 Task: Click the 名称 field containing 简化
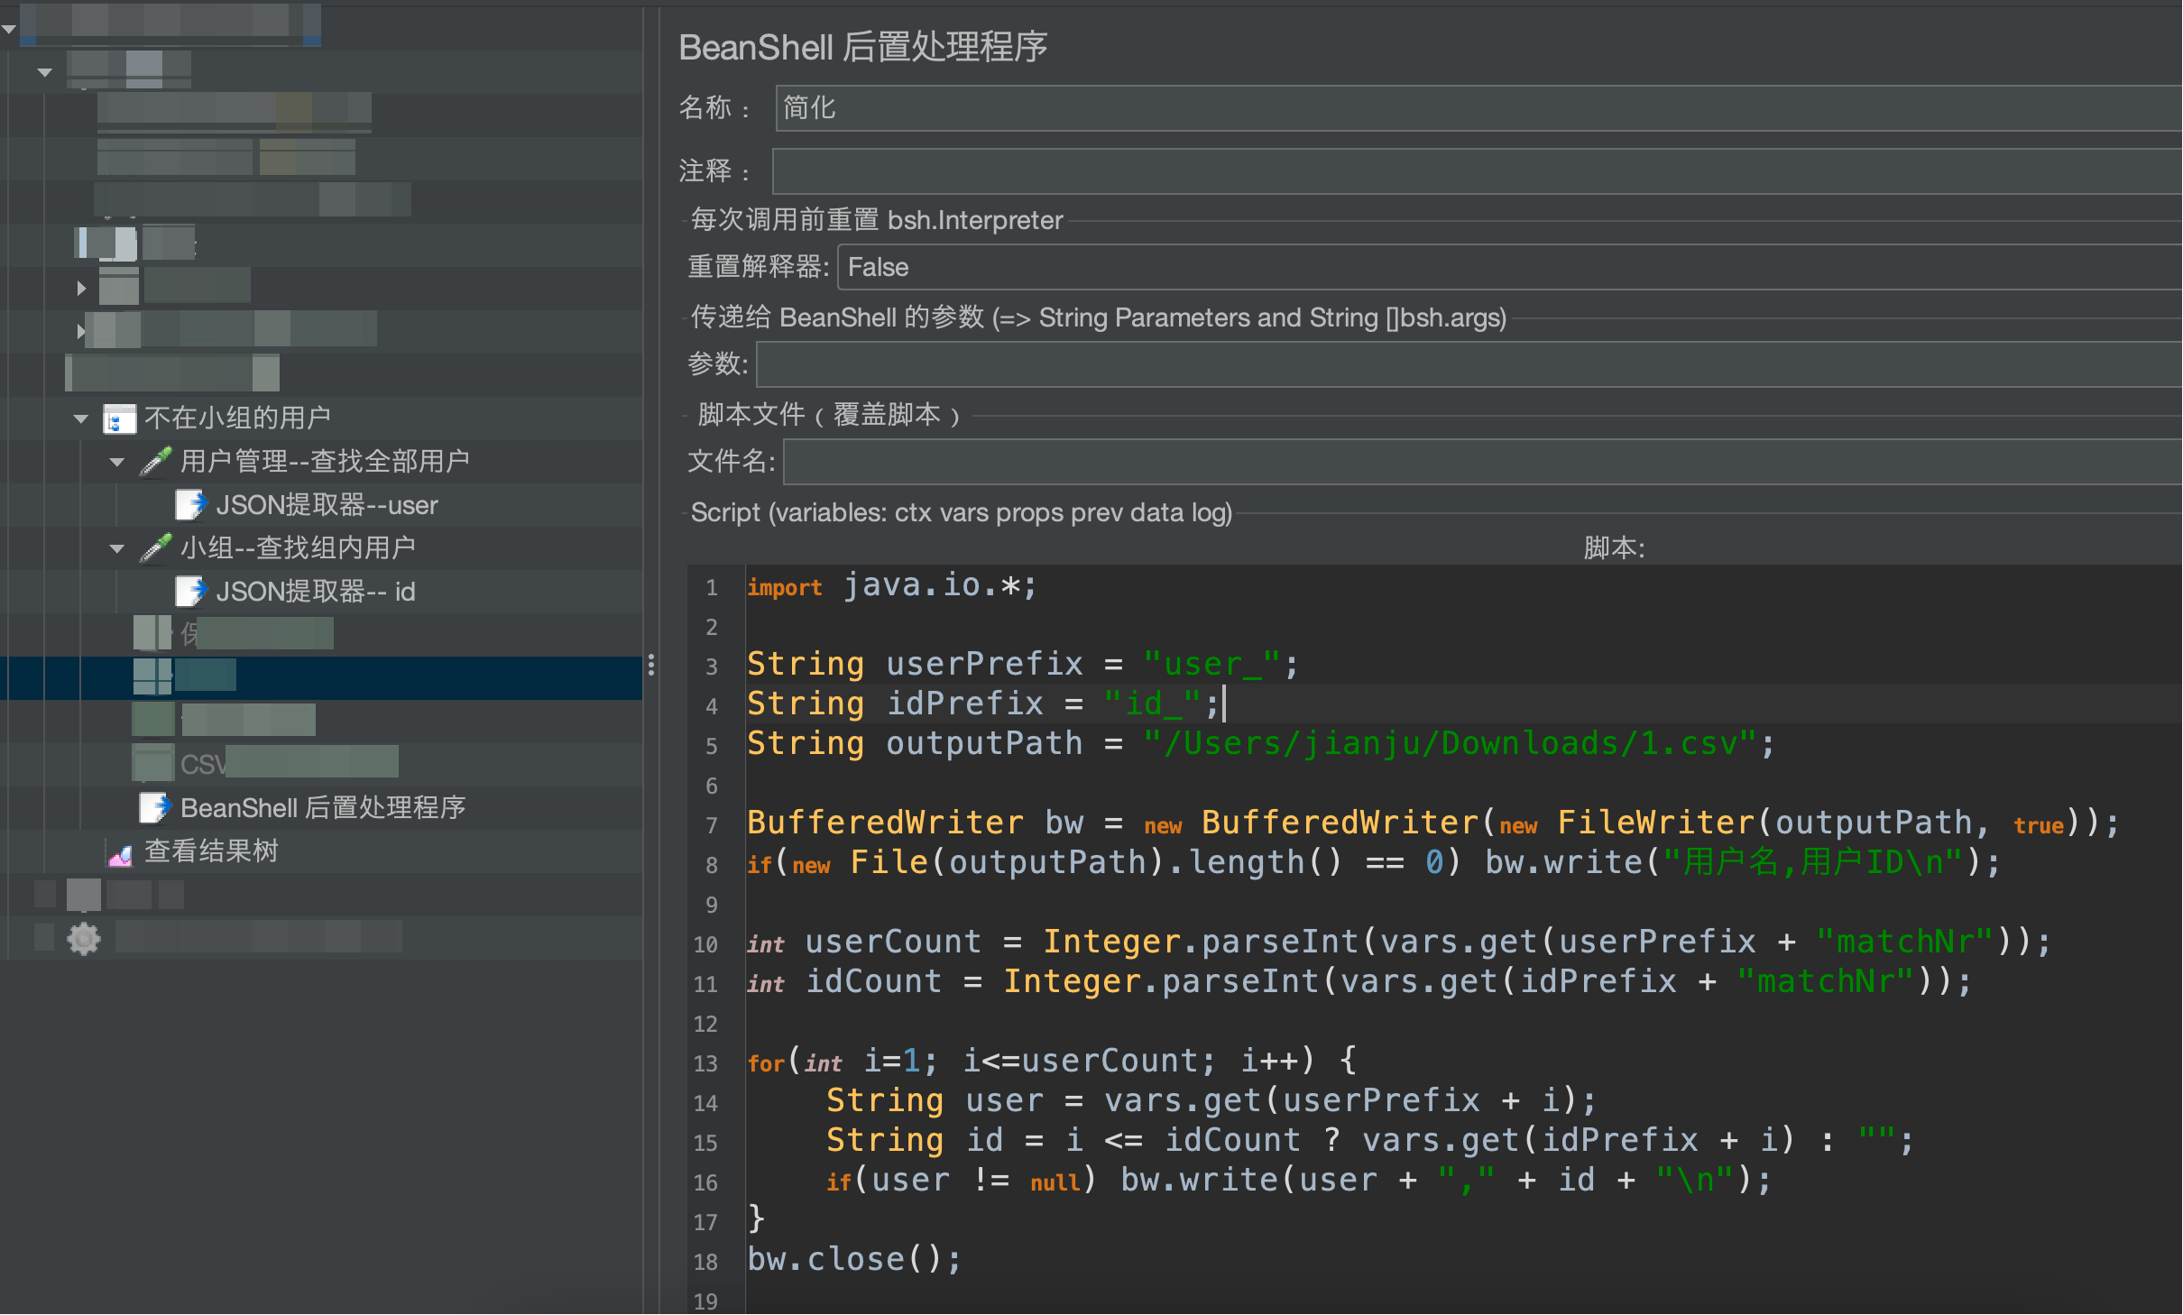tap(1478, 108)
